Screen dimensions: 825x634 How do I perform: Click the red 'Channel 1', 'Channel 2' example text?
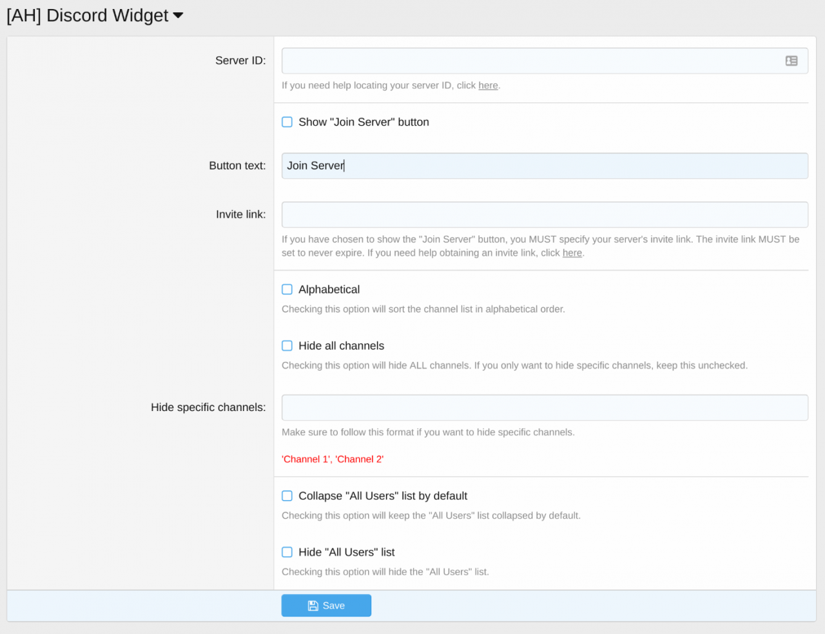pos(333,459)
